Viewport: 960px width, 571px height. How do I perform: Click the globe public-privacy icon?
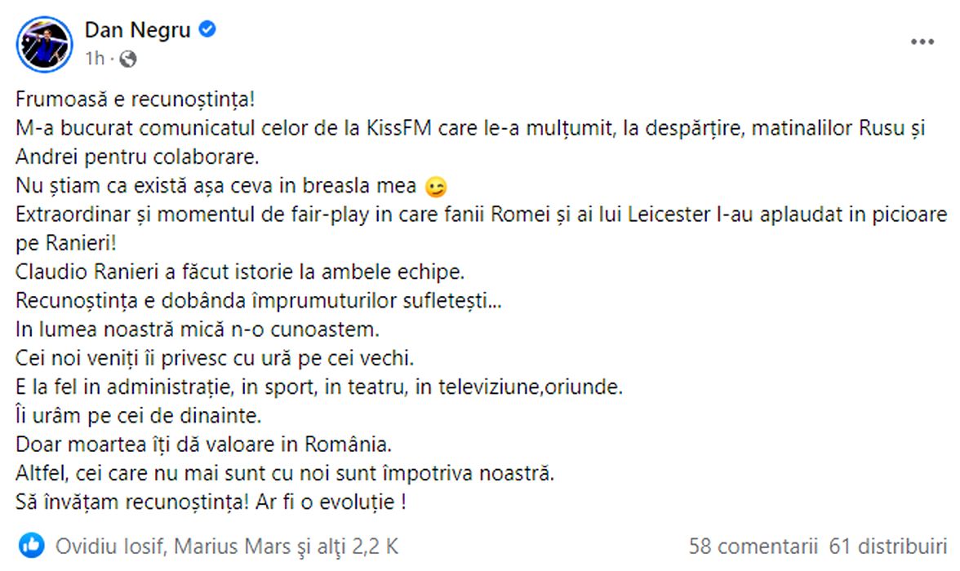tap(127, 59)
